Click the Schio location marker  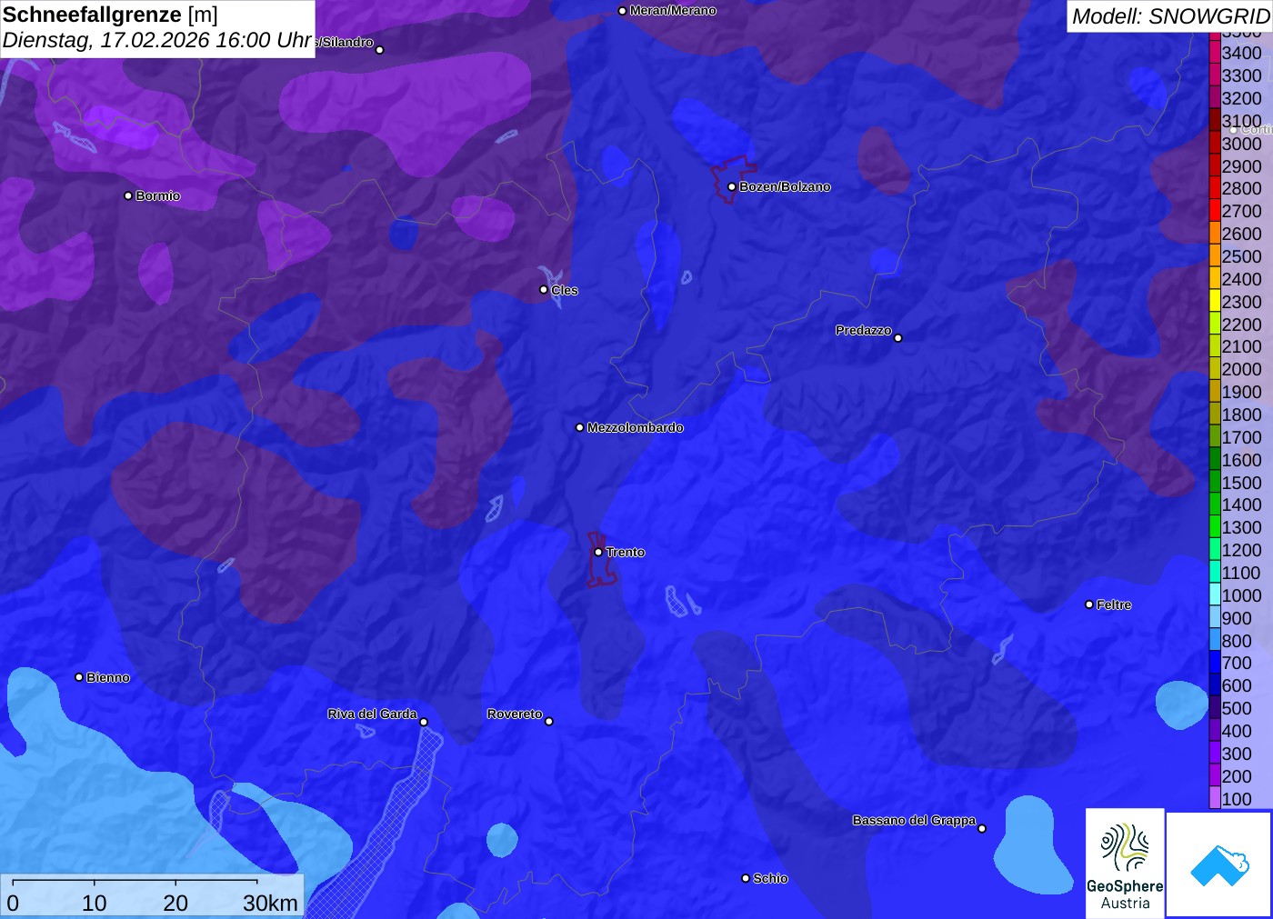pyautogui.click(x=746, y=878)
